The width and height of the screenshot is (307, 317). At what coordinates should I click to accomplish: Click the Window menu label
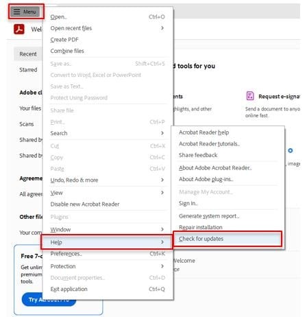60,229
